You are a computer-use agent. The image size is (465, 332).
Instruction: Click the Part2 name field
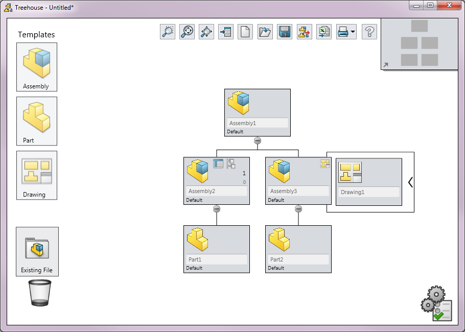(x=298, y=259)
